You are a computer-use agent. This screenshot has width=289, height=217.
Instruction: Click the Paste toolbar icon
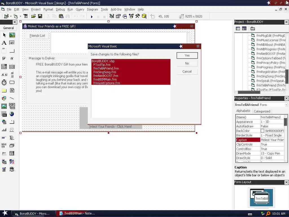coord(61,16)
